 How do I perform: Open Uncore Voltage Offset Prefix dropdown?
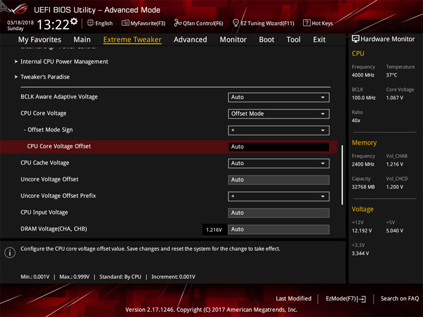tap(278, 196)
